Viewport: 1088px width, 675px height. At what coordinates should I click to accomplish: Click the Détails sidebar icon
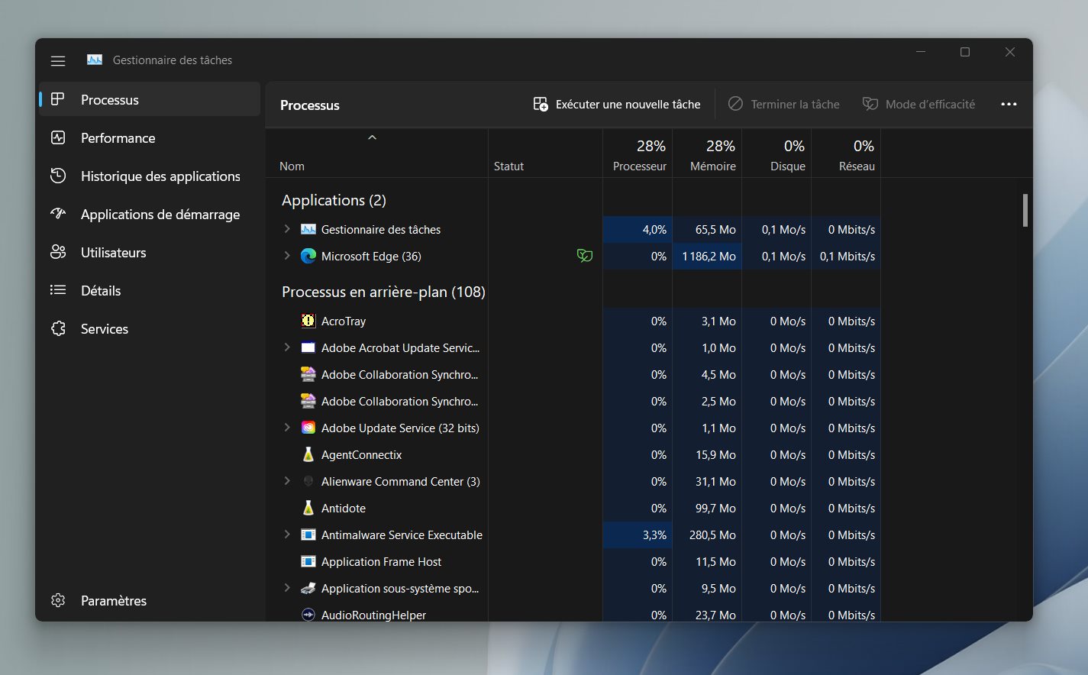pos(58,290)
